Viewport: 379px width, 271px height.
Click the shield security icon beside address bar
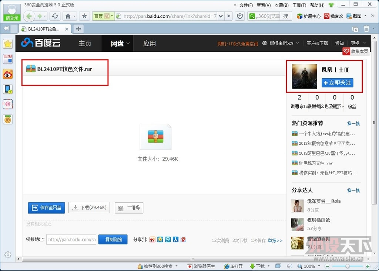[x=240, y=16]
